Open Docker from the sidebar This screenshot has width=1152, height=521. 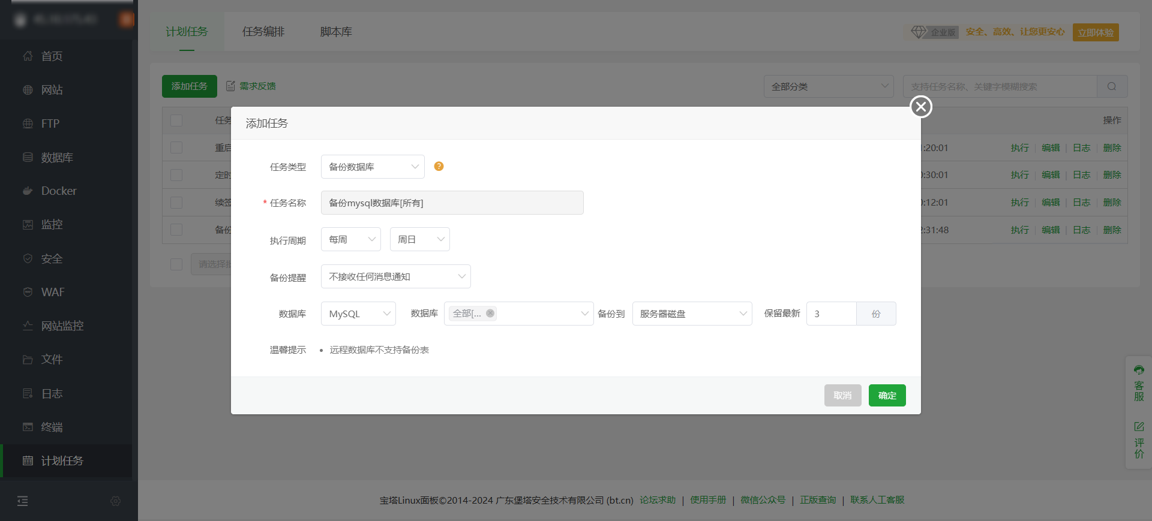[59, 191]
